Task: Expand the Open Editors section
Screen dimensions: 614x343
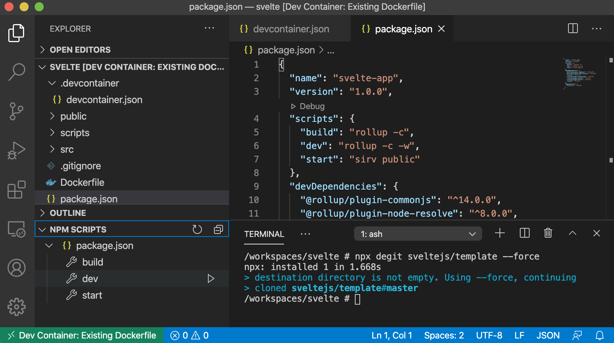Action: point(132,50)
